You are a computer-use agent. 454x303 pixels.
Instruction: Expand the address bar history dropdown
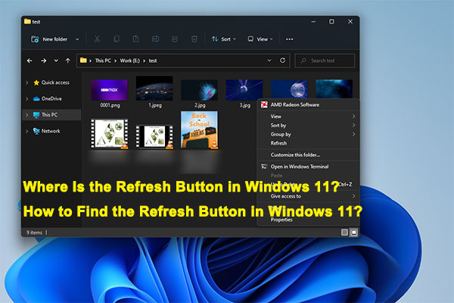coord(269,61)
